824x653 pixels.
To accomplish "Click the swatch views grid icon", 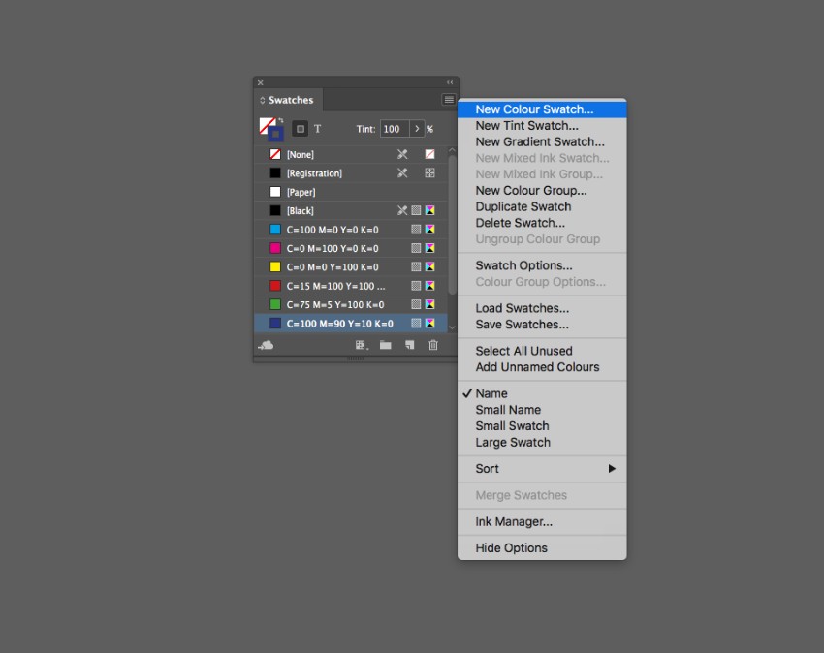I will [361, 345].
